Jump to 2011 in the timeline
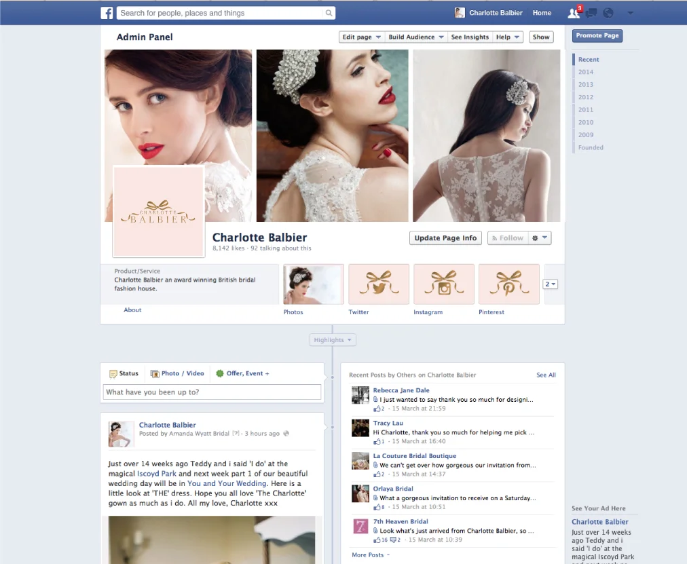687x564 pixels. tap(586, 110)
